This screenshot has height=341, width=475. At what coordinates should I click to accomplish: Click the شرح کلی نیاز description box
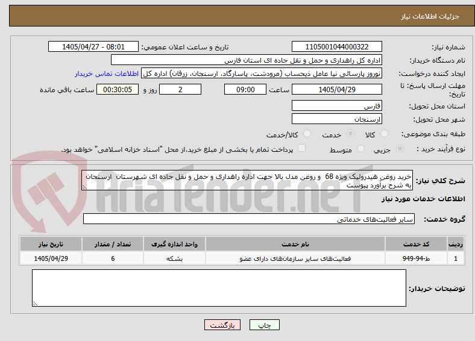point(247,180)
